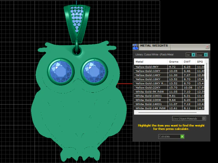Select the owl's left blue gemstone eye

click(61, 72)
